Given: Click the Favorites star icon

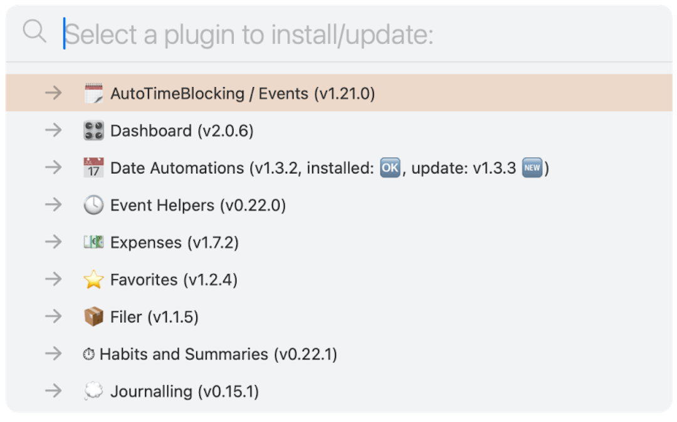Looking at the screenshot, I should coord(93,279).
